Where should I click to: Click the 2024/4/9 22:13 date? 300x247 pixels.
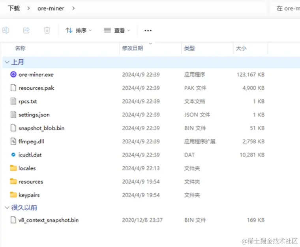pyautogui.click(x=141, y=168)
